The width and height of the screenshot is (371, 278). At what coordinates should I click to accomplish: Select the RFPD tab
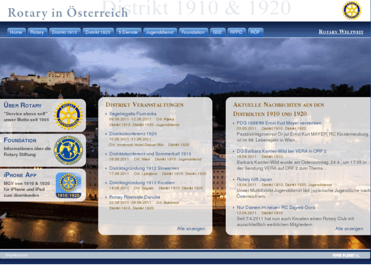(236, 32)
